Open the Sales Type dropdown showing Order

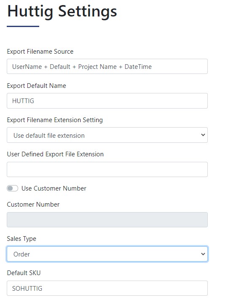107,254
